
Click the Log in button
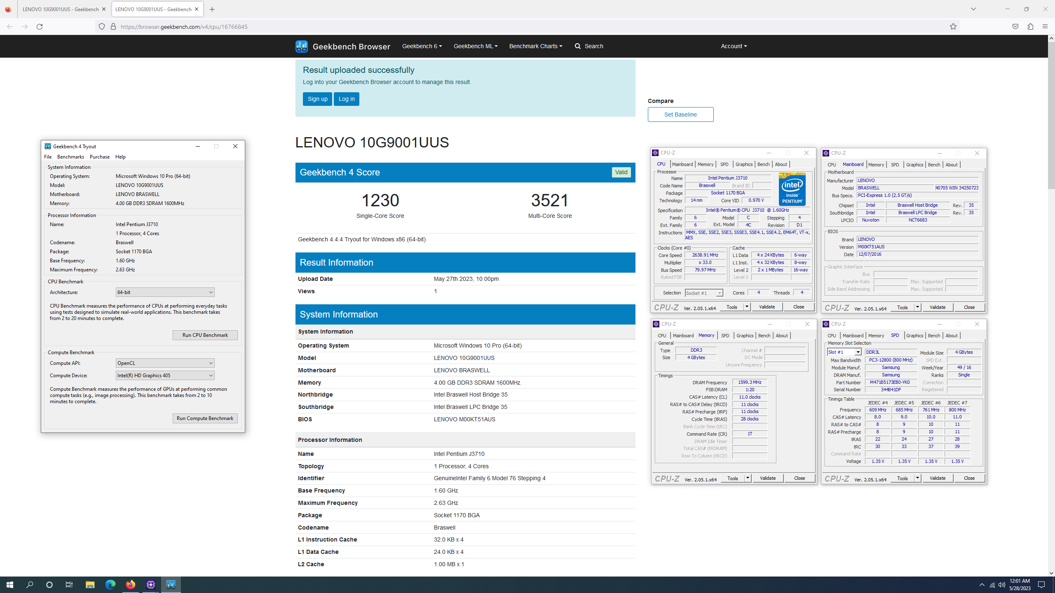click(x=347, y=99)
